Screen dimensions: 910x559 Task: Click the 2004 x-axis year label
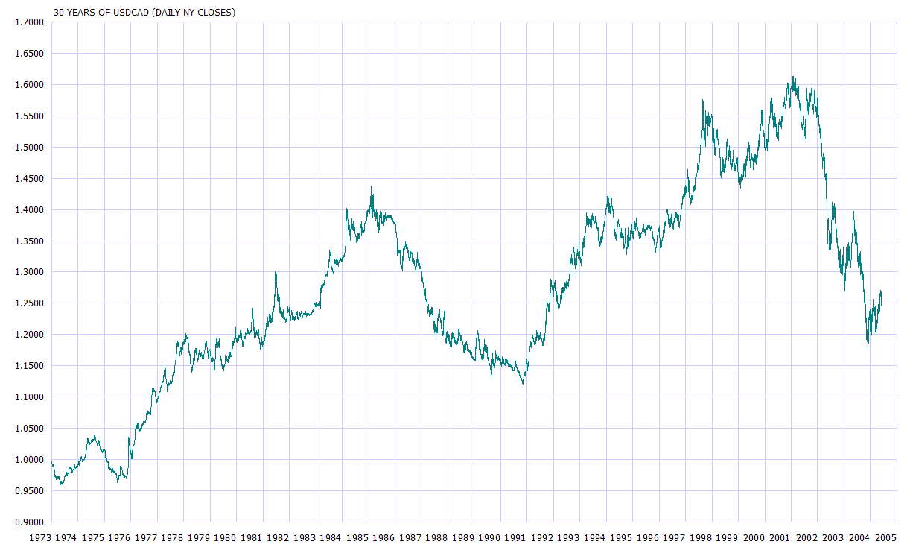pyautogui.click(x=860, y=538)
